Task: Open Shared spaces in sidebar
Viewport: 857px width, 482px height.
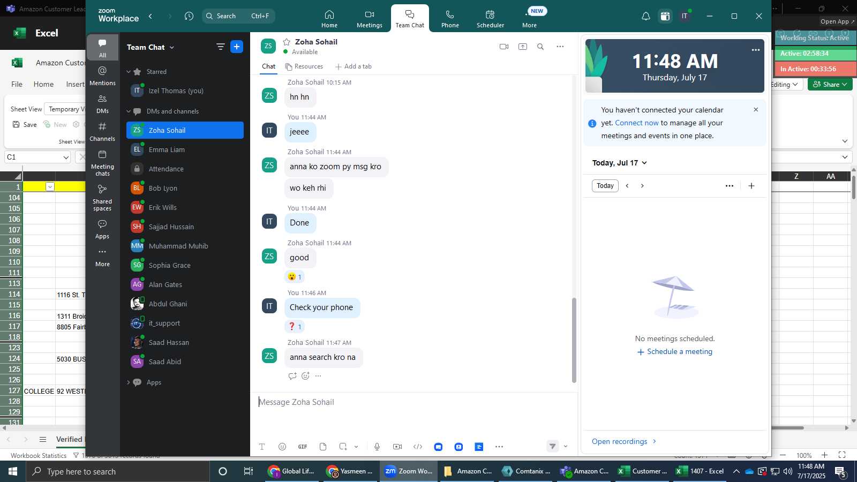Action: tap(102, 198)
